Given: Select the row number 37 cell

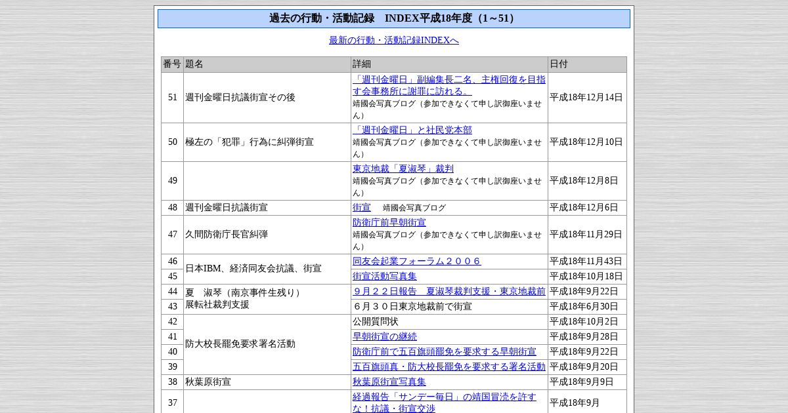Looking at the screenshot, I should (x=172, y=403).
